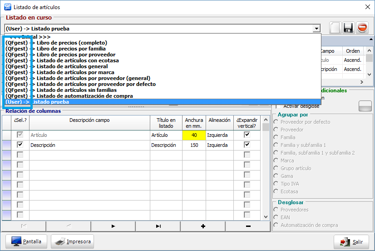Select Listado de artículos general
This screenshot has width=375, height=251.
point(163,66)
